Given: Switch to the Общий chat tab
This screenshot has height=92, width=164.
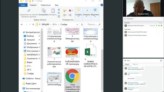Looking at the screenshot, I should [x=127, y=64].
